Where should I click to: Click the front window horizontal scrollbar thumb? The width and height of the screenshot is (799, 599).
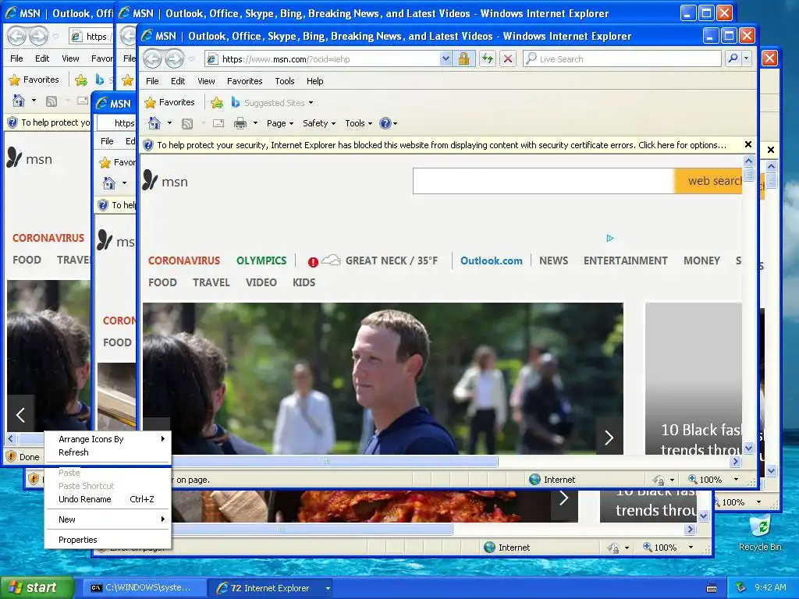(326, 462)
